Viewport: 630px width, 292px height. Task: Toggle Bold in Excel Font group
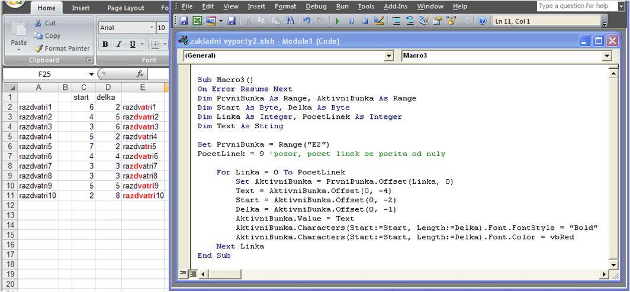pos(105,44)
